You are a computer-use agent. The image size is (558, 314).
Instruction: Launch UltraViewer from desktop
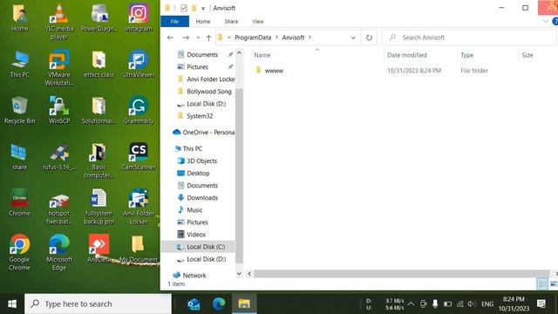click(x=139, y=64)
